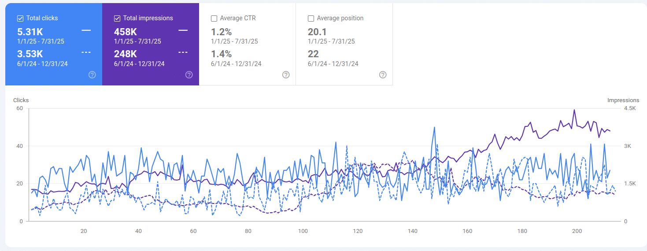The width and height of the screenshot is (647, 251).
Task: Click solid line legend beside 5.31K clicks
Action: pyautogui.click(x=86, y=30)
